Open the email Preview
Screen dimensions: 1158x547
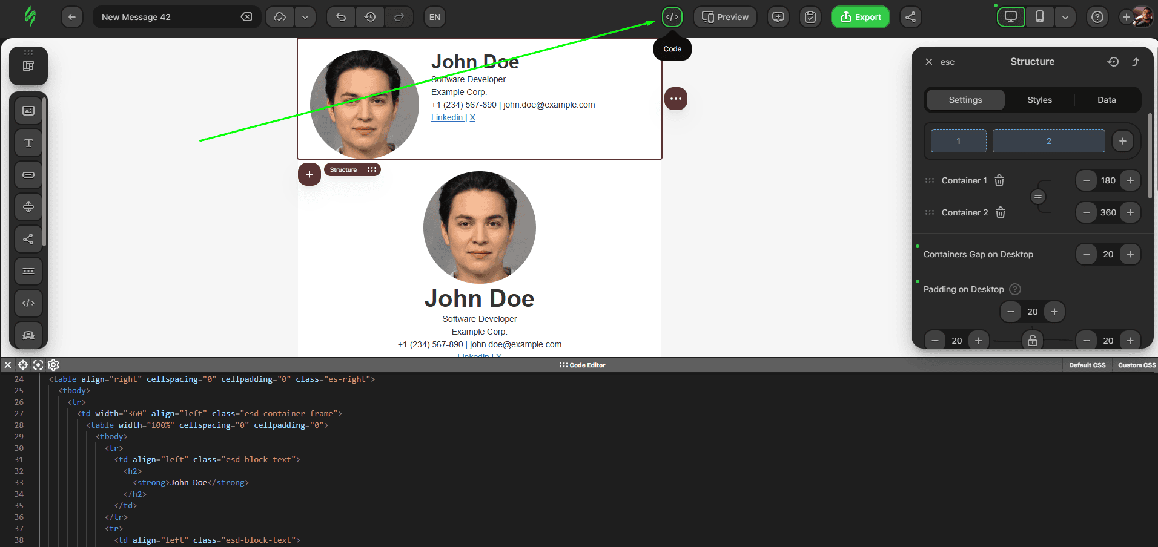pos(725,17)
